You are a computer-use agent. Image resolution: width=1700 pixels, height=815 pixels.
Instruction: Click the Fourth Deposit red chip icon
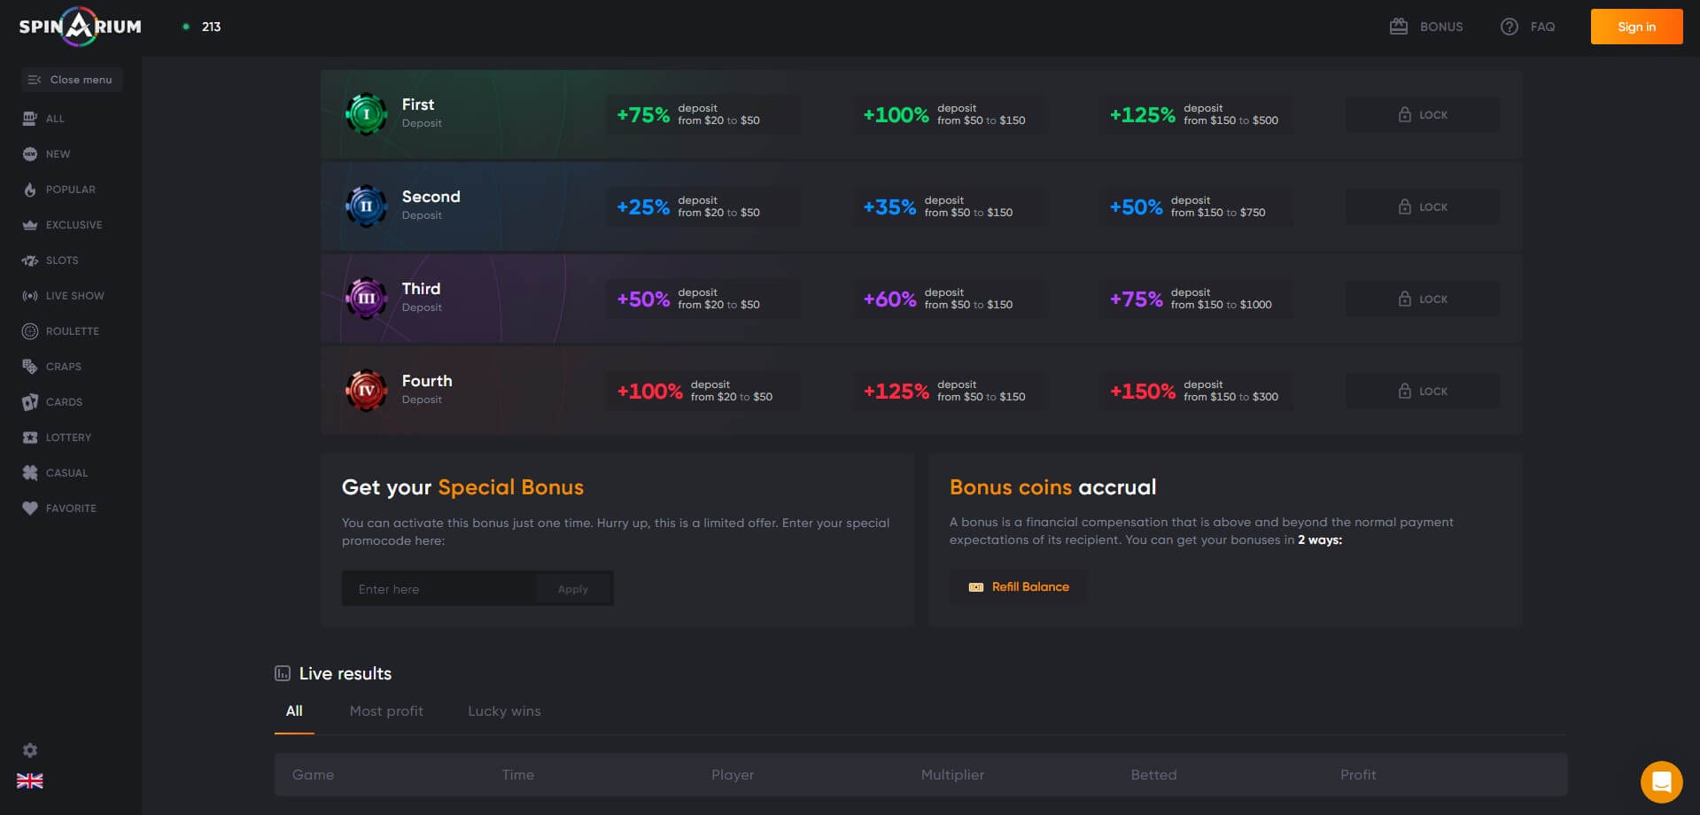coord(366,391)
